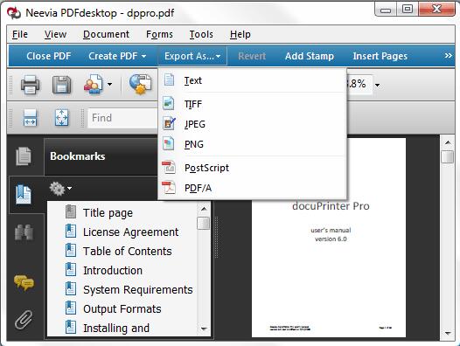The image size is (460, 346).
Task: Select the Table of Contents bookmark
Action: [x=128, y=252]
